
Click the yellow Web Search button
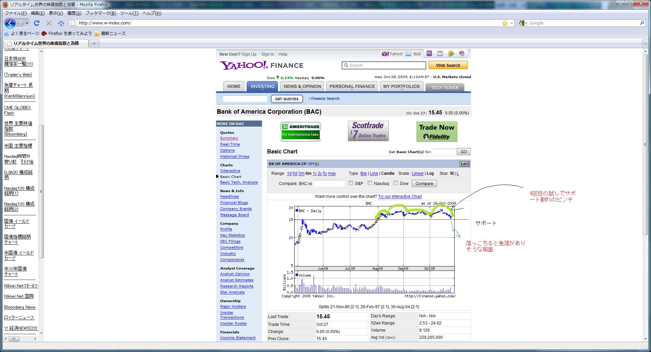coord(448,65)
